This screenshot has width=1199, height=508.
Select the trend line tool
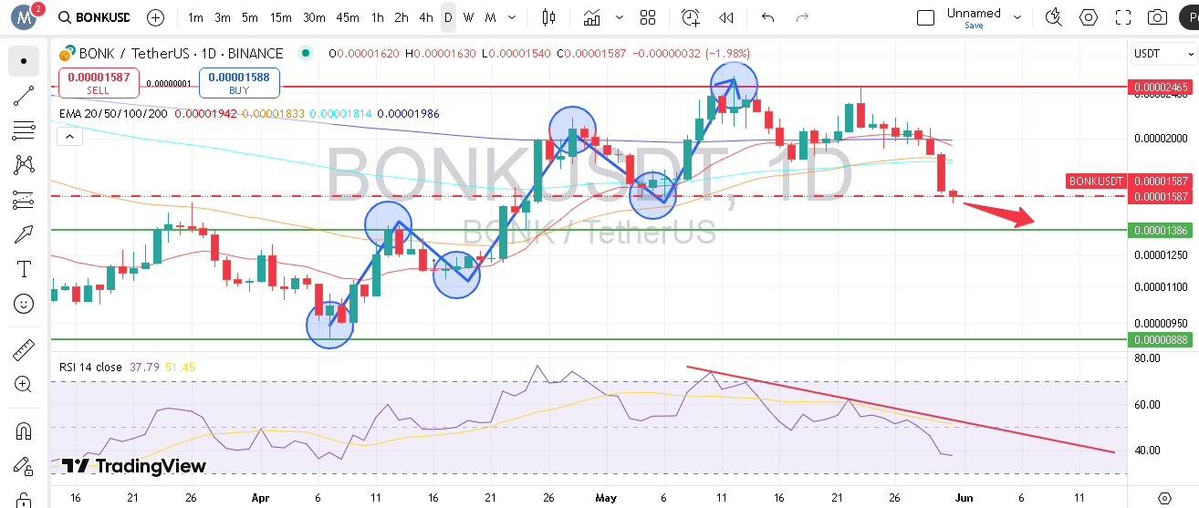tap(24, 96)
